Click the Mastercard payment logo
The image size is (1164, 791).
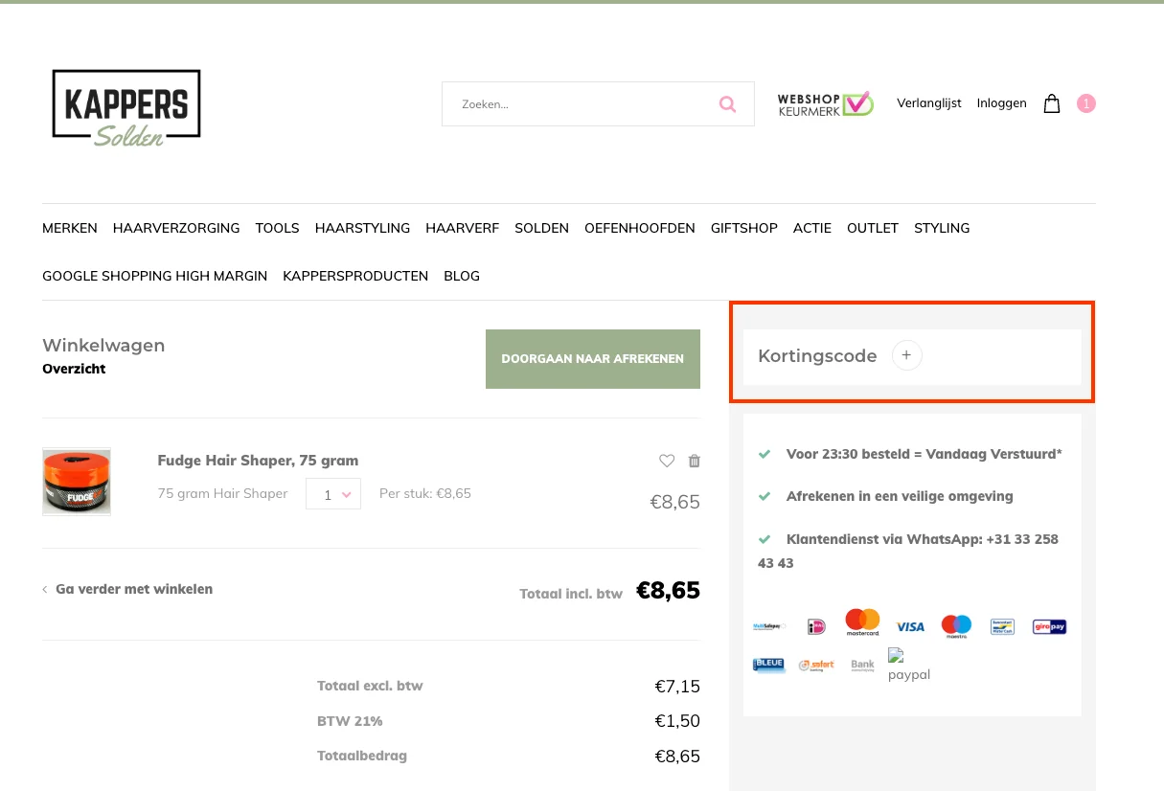(x=862, y=623)
